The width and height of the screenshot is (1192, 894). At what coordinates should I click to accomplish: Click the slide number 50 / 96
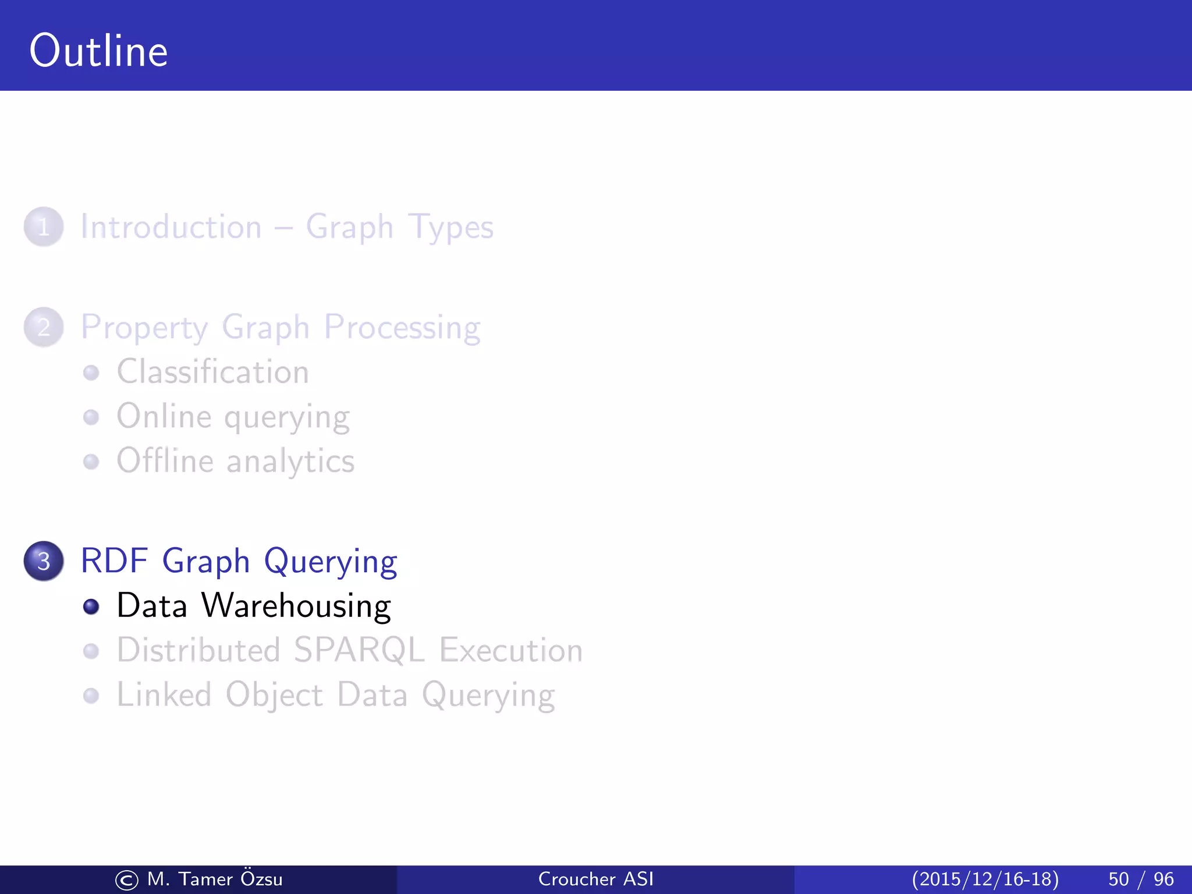[x=1141, y=879]
